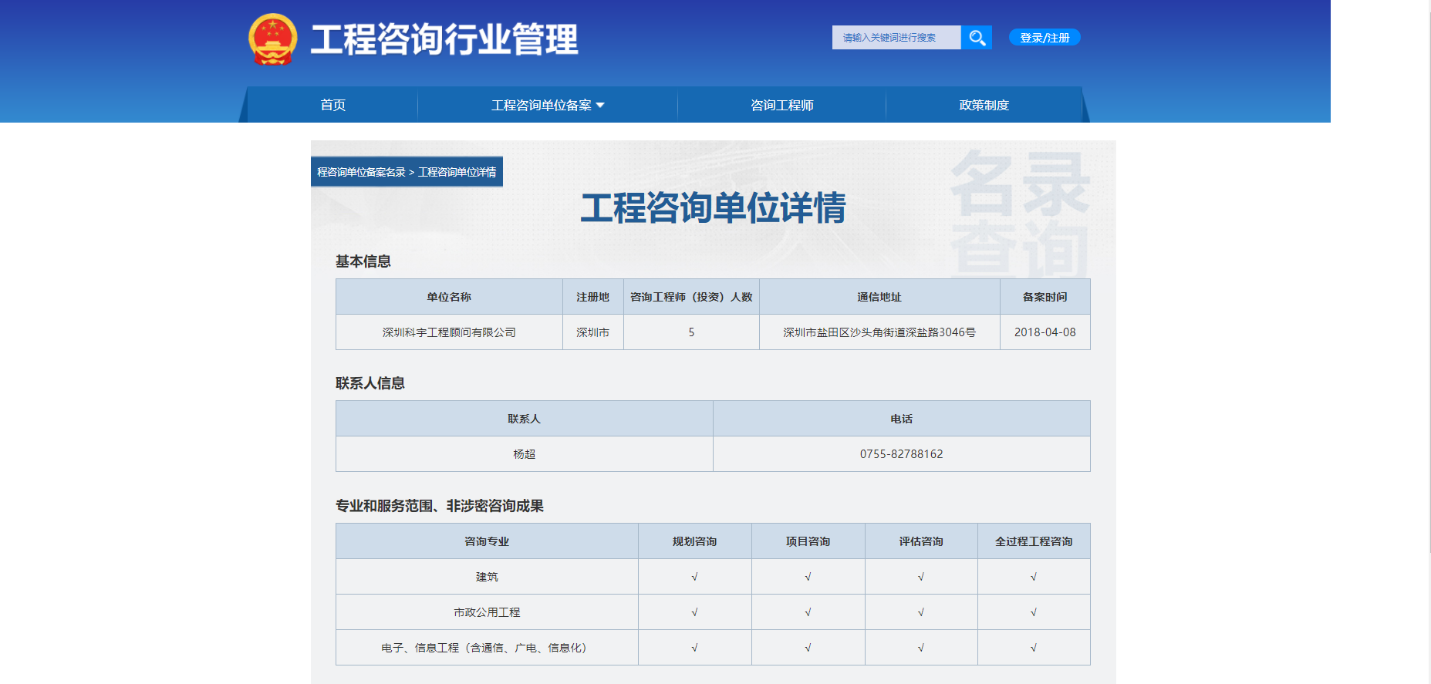This screenshot has width=1431, height=684.
Task: Click the 市政公用工程 全过程工程咨询 check mark
Action: (x=1034, y=612)
